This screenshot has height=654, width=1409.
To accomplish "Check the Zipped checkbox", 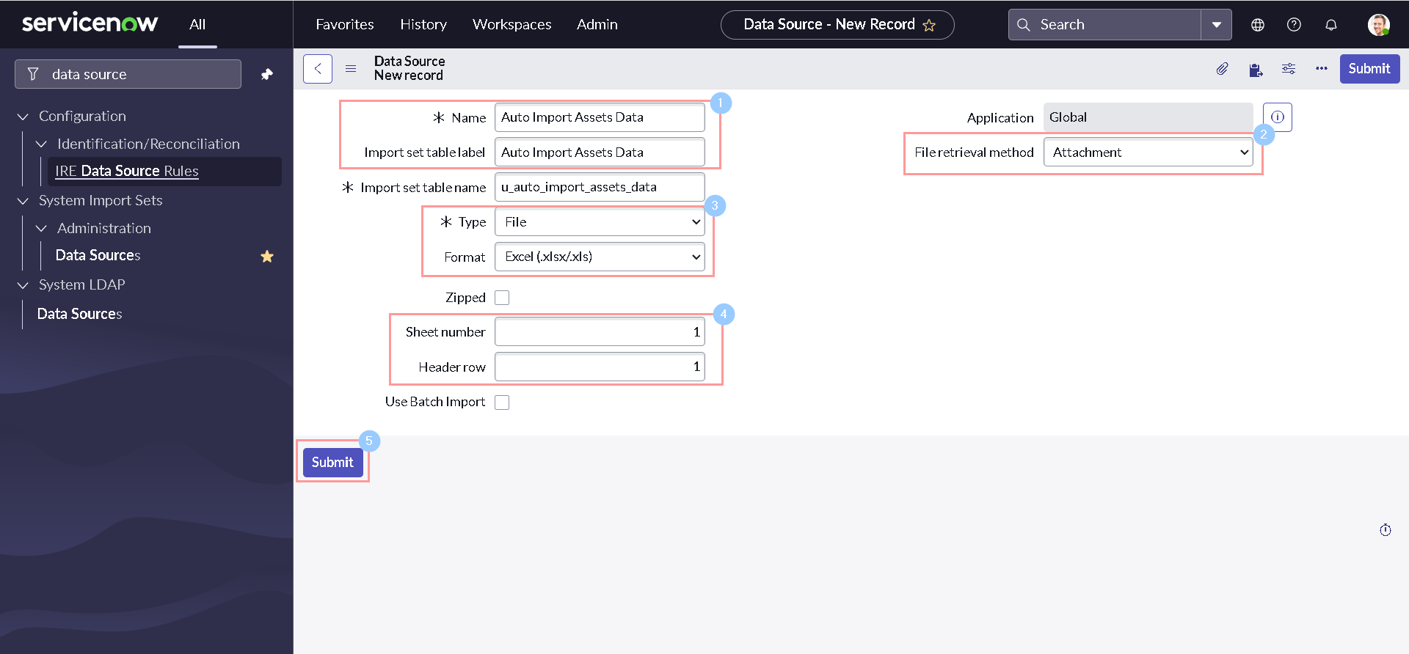I will click(502, 298).
